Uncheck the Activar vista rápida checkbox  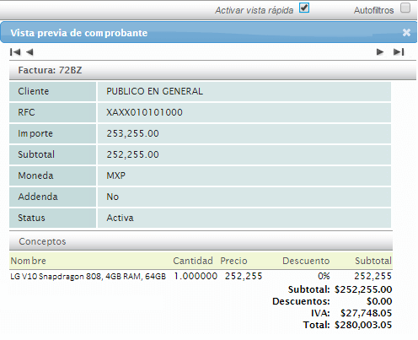tap(304, 8)
